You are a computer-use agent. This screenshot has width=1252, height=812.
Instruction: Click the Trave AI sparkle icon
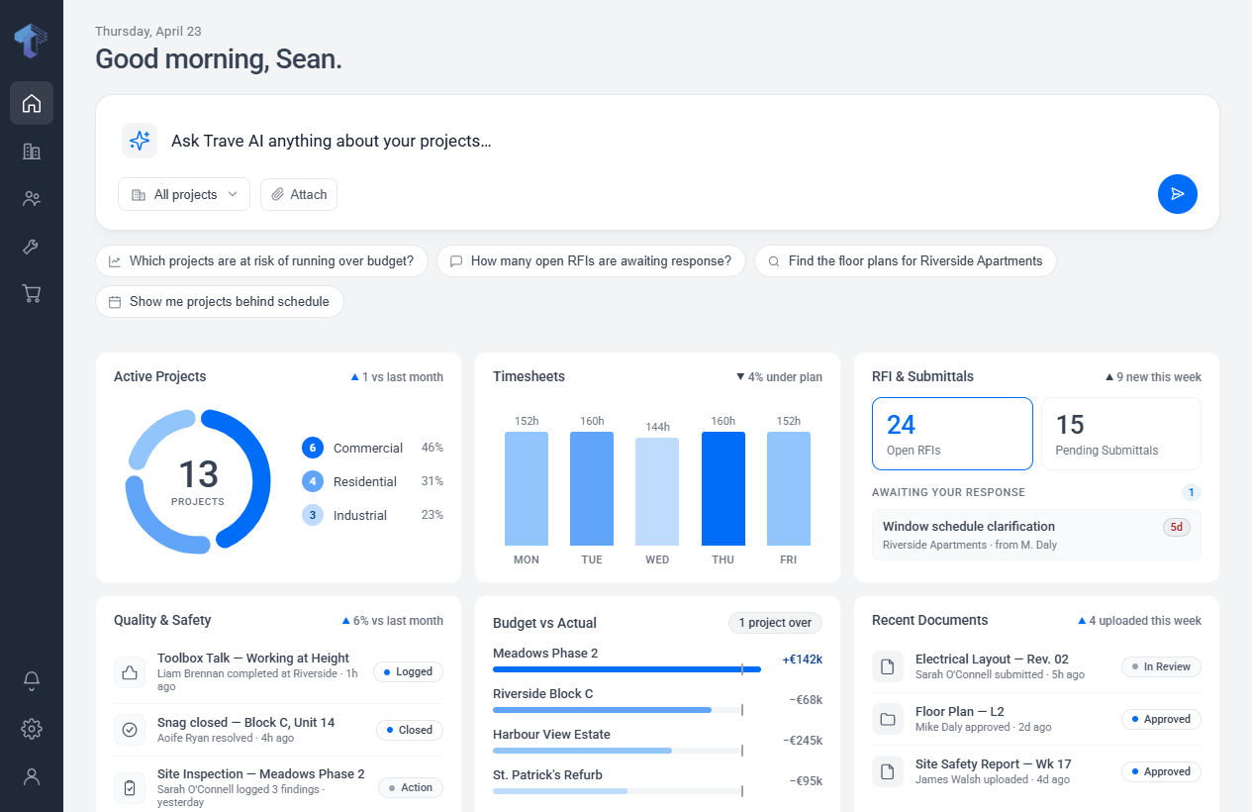click(140, 141)
